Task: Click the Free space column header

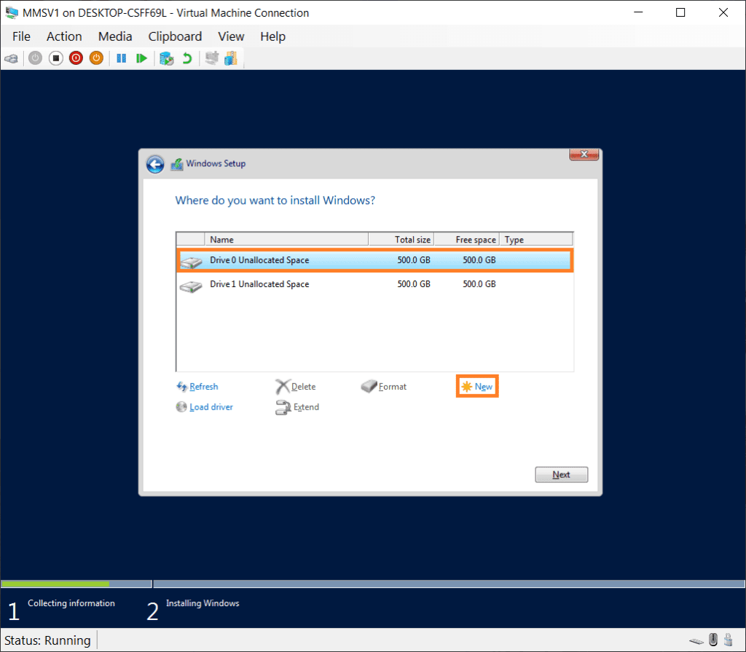Action: [467, 240]
